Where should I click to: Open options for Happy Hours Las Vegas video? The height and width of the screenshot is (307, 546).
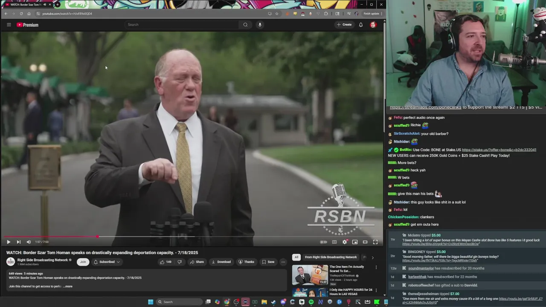tap(376, 290)
